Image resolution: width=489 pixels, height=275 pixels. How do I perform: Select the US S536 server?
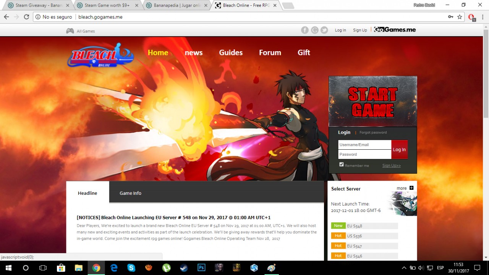(364, 236)
